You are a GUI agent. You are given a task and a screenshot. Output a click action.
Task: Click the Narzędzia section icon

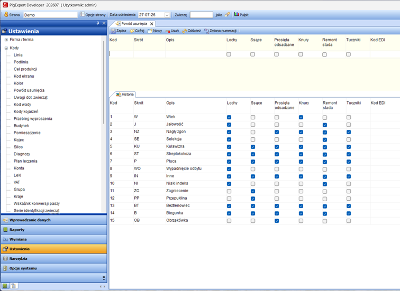pyautogui.click(x=5, y=259)
